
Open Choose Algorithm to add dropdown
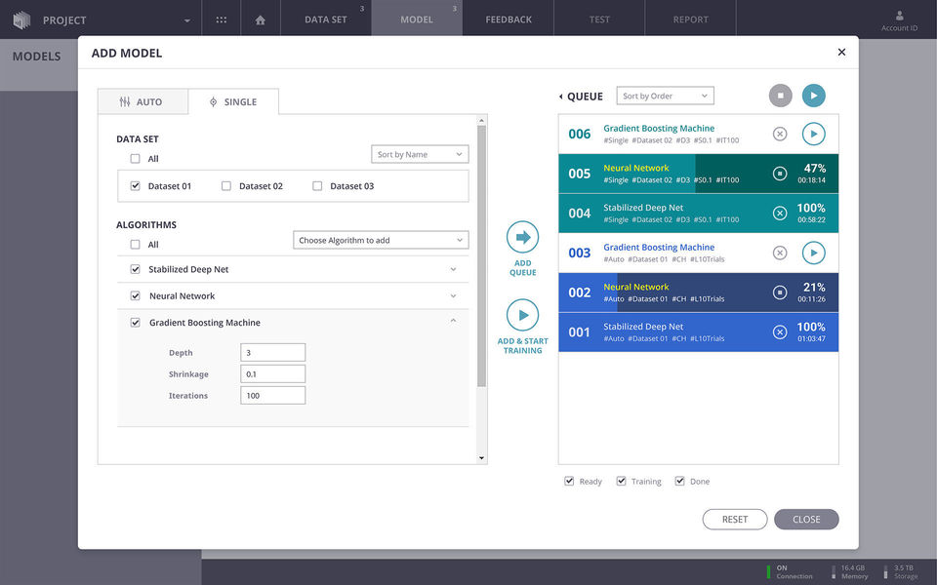(x=381, y=240)
